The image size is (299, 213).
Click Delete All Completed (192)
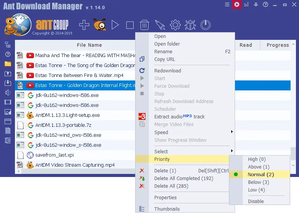(183, 178)
